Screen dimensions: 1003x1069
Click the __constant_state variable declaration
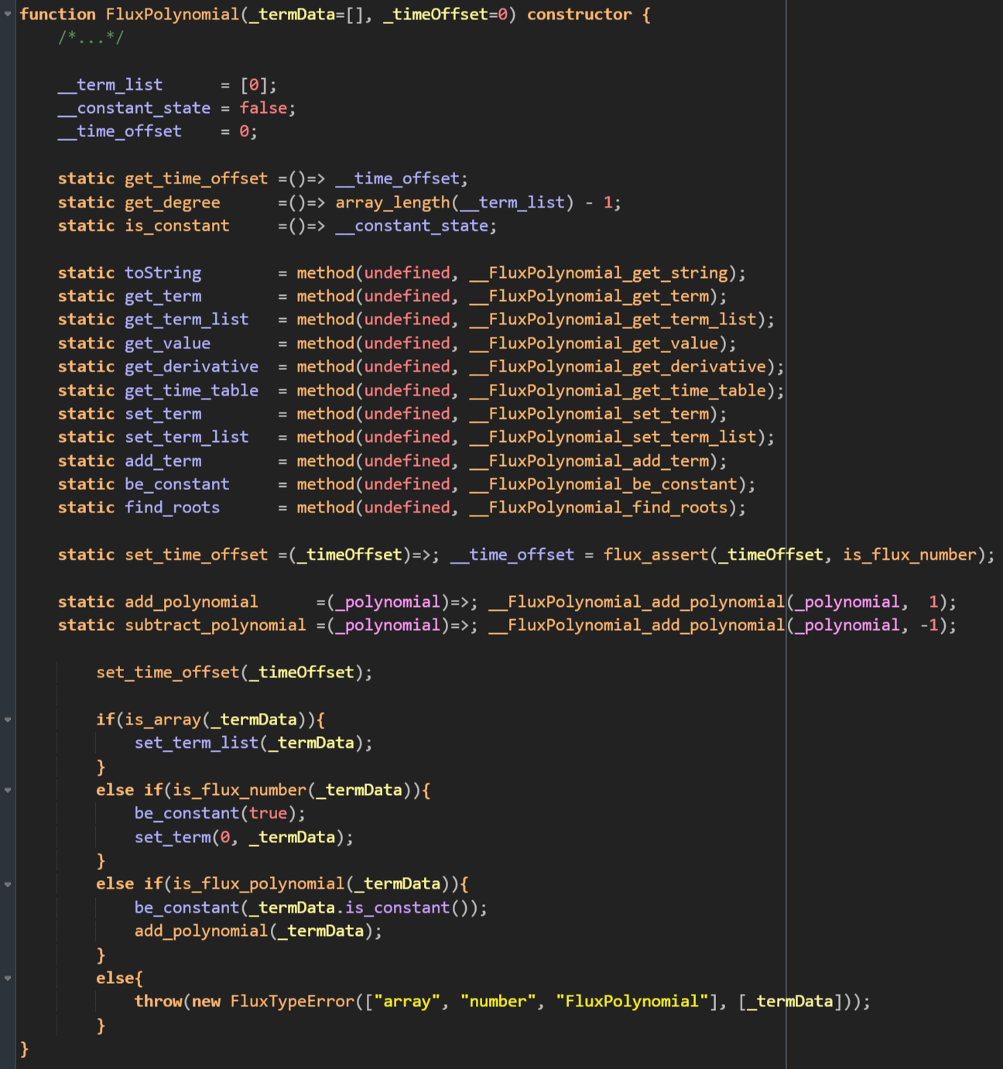[134, 108]
